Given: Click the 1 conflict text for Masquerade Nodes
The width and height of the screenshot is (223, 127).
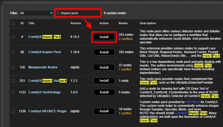Looking at the screenshot, I should tap(125, 69).
